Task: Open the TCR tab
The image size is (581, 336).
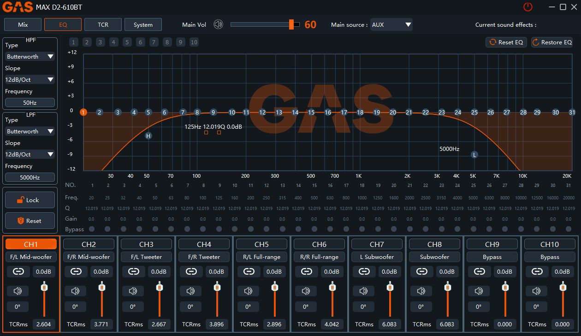Action: point(103,24)
